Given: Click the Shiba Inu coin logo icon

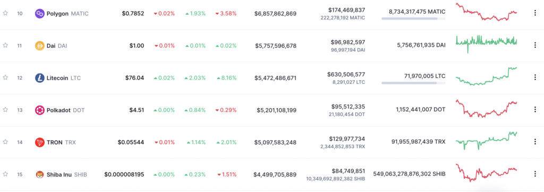Looking at the screenshot, I should pos(39,174).
